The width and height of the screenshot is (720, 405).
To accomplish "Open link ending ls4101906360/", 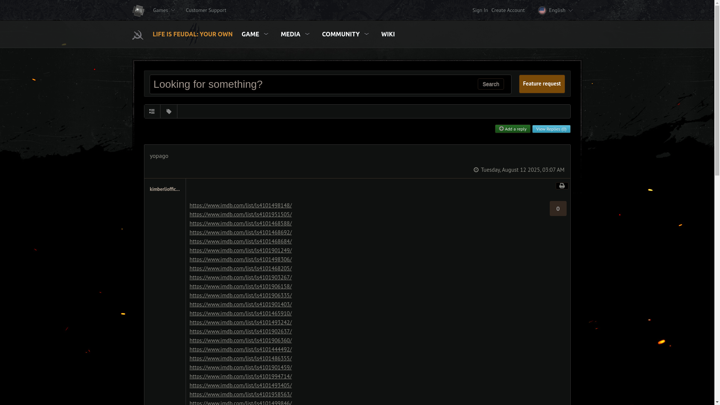I will click(x=240, y=340).
